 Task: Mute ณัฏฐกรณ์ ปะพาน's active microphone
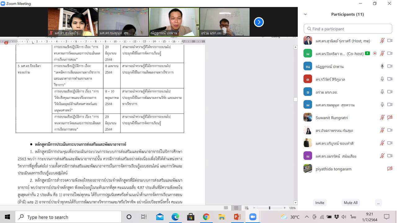(382, 66)
